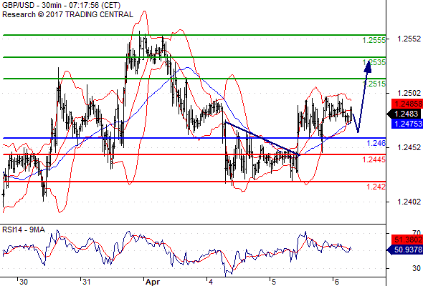Click the red 1.242 support label
The width and height of the screenshot is (423, 286).
click(376, 187)
